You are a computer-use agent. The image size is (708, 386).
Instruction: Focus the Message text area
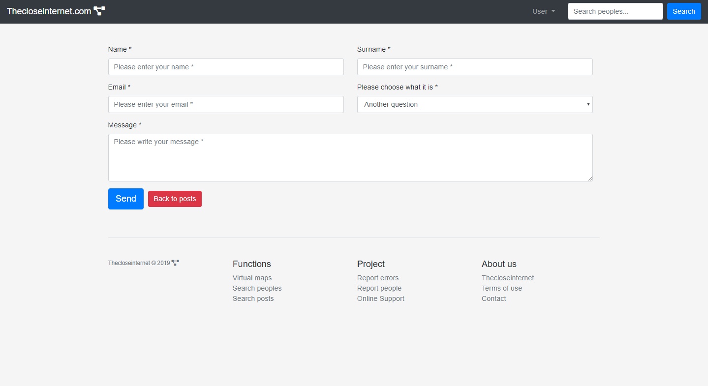[x=350, y=157]
